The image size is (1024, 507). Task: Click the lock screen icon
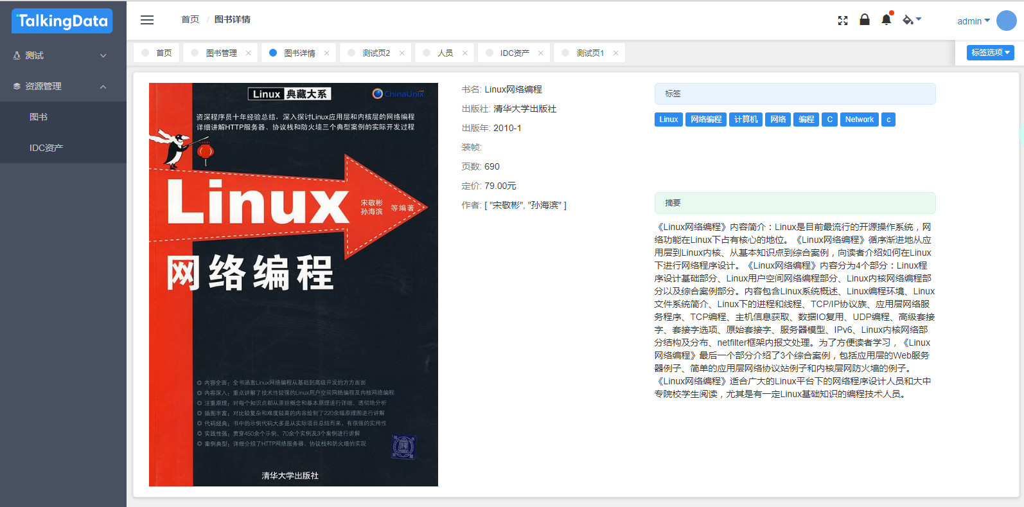click(x=865, y=20)
